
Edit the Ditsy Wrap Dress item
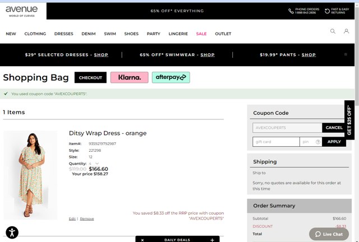72,219
